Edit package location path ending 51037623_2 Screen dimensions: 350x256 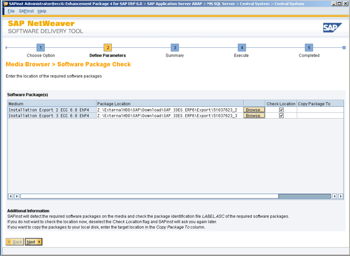170,110
